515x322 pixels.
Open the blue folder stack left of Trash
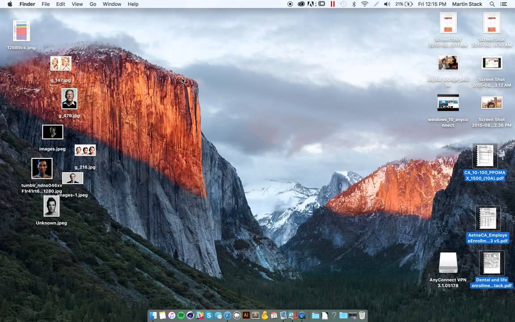(x=343, y=315)
